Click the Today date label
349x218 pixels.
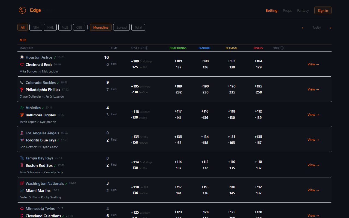tap(317, 28)
